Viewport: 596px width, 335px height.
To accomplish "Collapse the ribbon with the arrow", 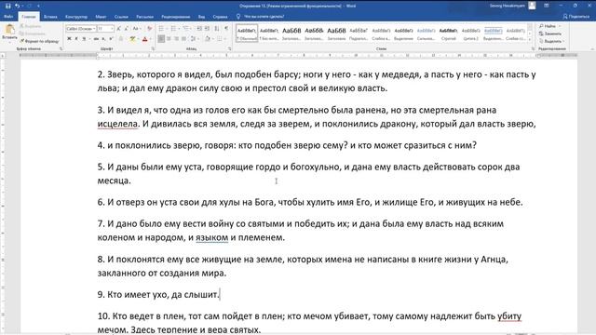I will click(x=592, y=48).
